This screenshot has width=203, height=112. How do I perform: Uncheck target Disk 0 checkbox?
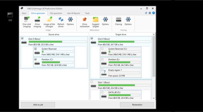[x=92, y=38]
